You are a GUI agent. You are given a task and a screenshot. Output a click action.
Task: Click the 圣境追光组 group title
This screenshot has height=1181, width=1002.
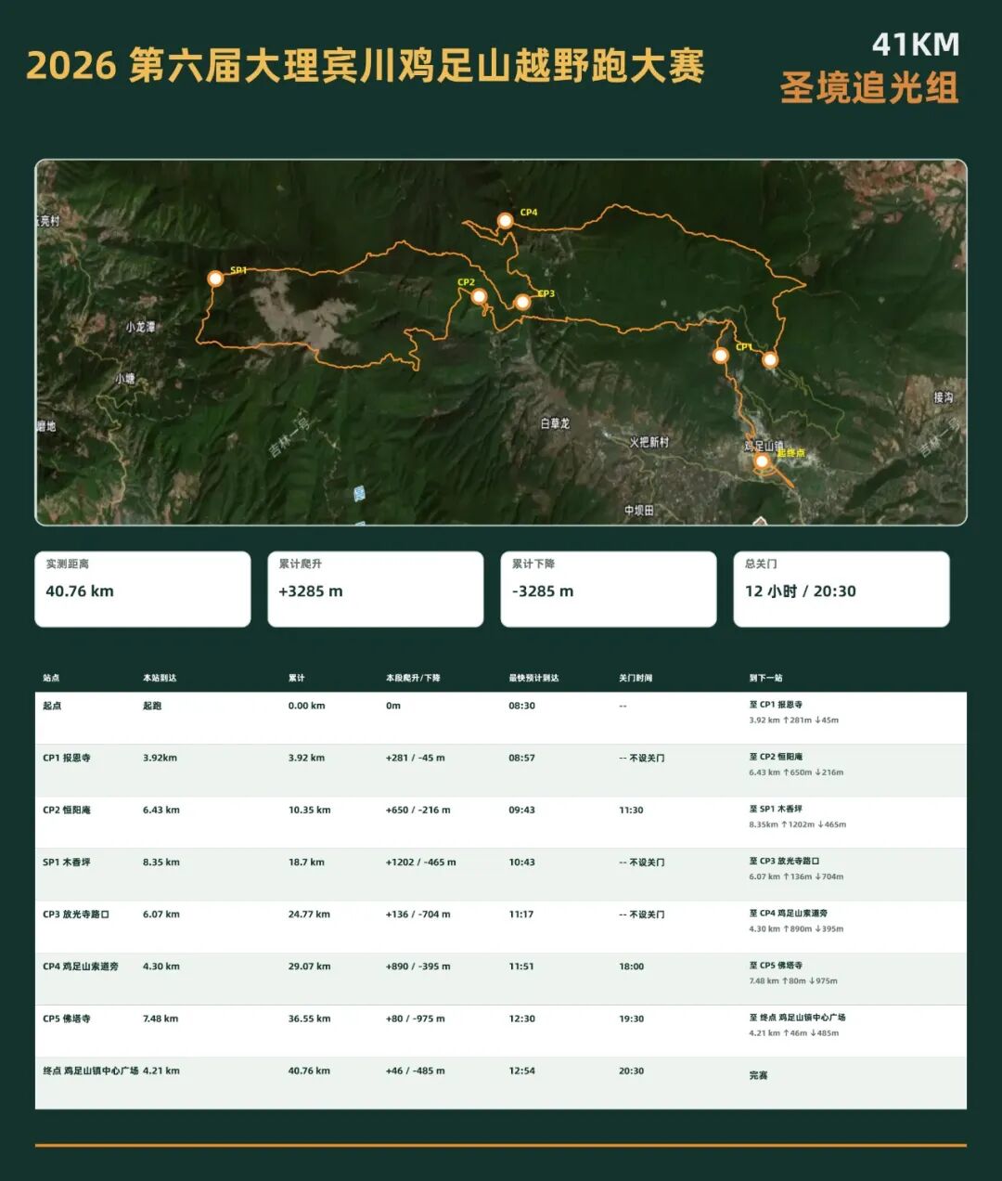pyautogui.click(x=869, y=89)
